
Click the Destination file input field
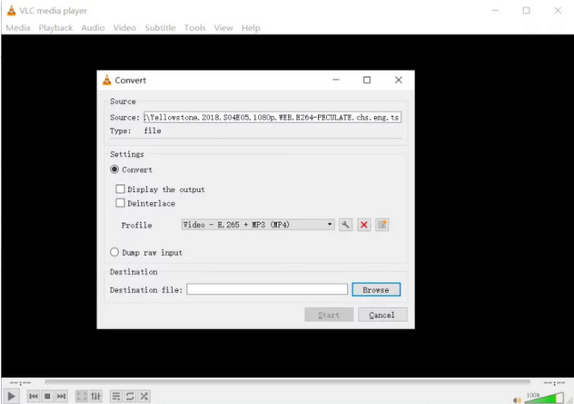click(x=266, y=289)
